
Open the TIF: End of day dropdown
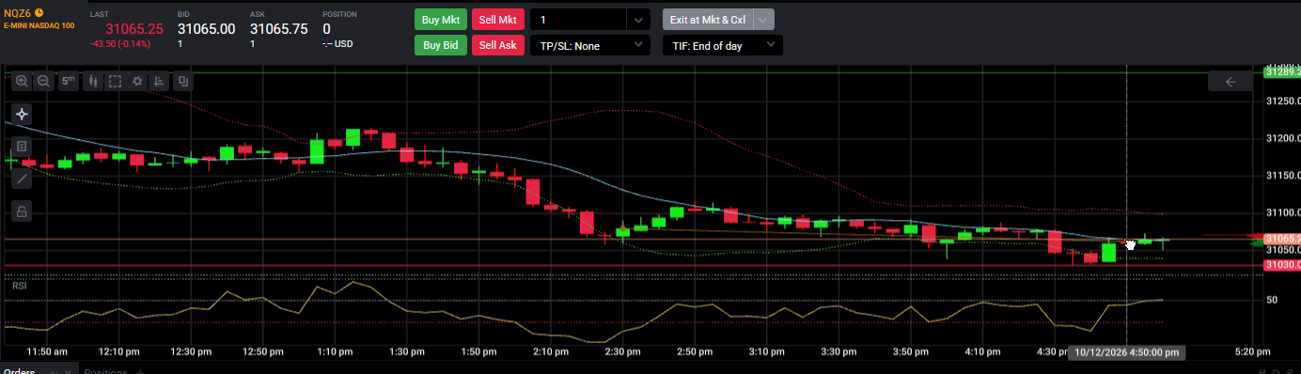pyautogui.click(x=722, y=45)
